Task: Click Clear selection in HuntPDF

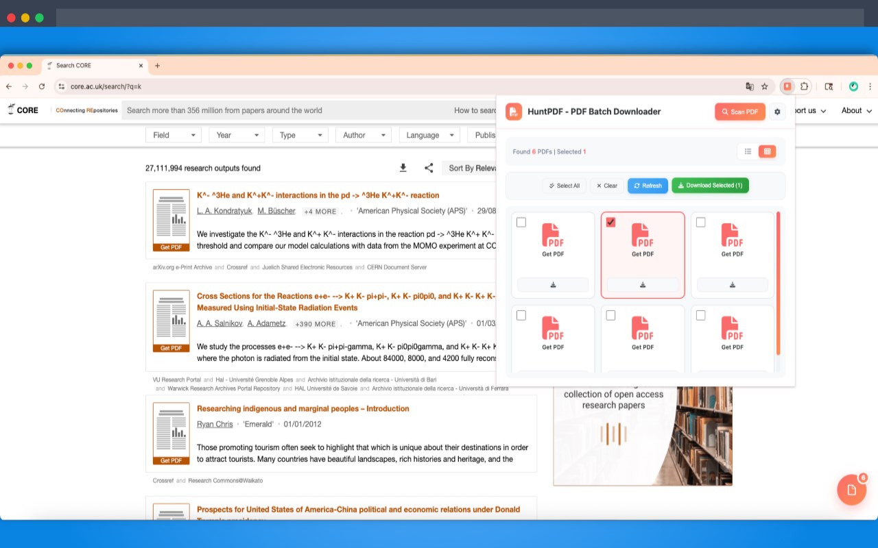Action: 606,186
